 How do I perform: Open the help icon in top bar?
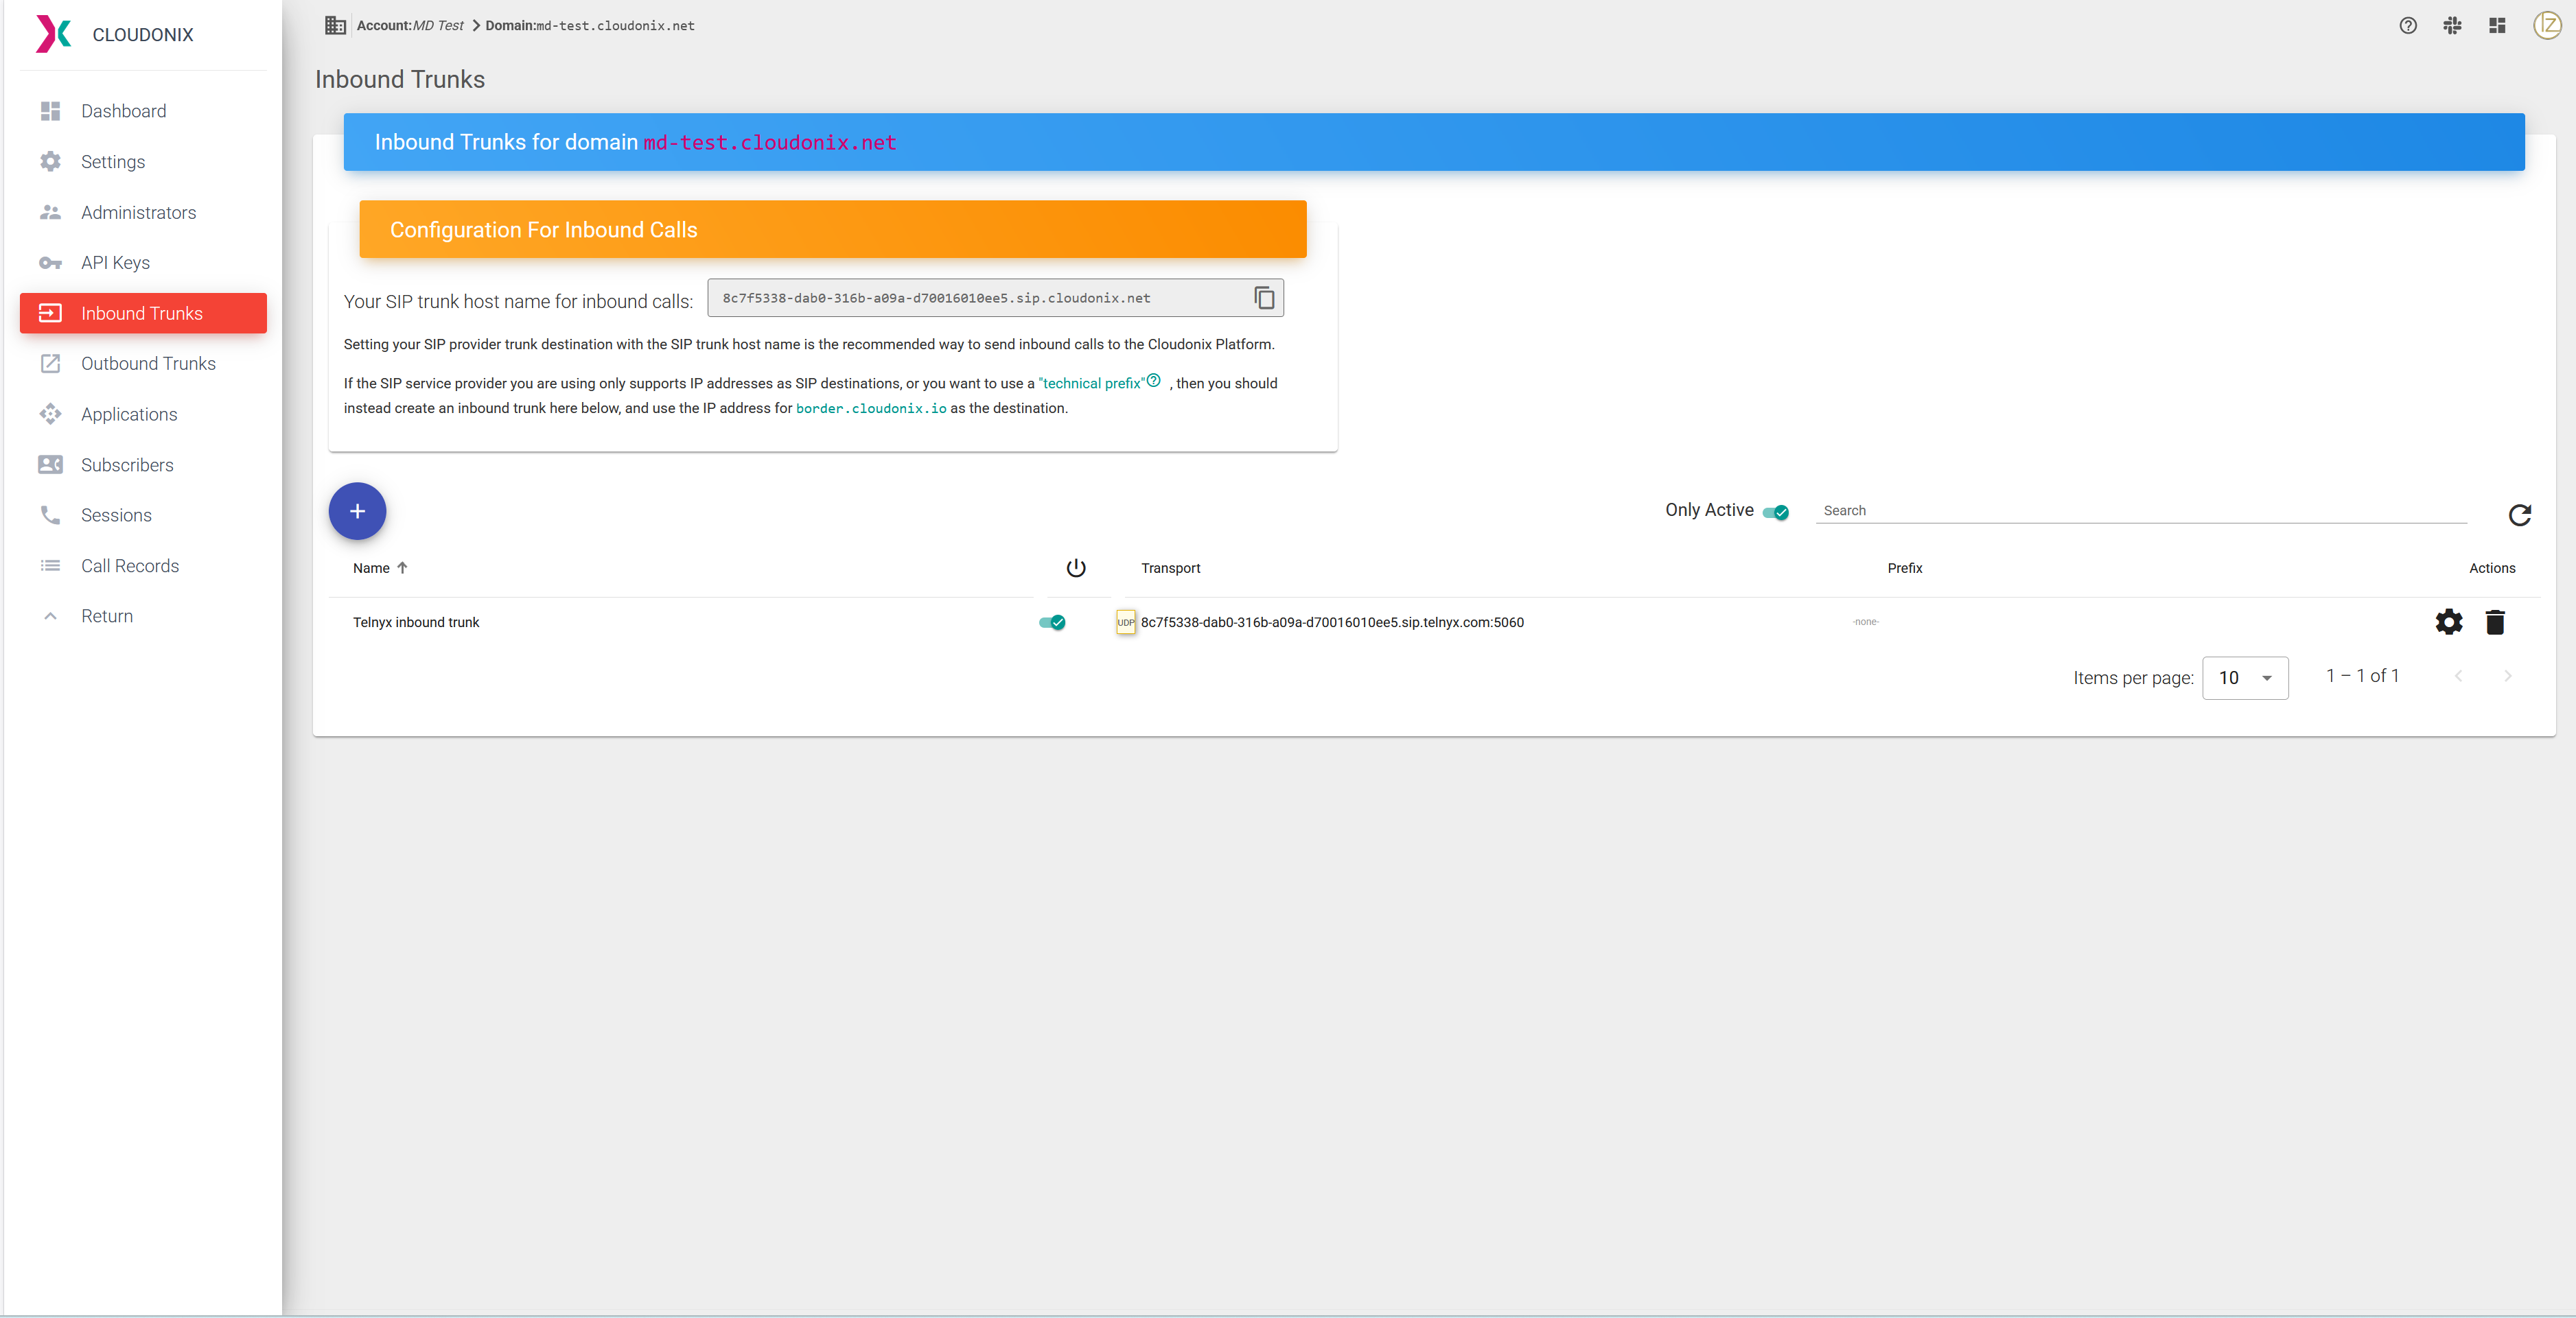(2407, 26)
